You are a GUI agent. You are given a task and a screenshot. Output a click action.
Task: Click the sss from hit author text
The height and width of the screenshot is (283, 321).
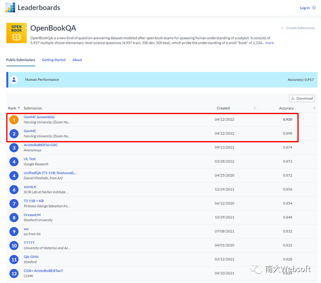coord(32,234)
